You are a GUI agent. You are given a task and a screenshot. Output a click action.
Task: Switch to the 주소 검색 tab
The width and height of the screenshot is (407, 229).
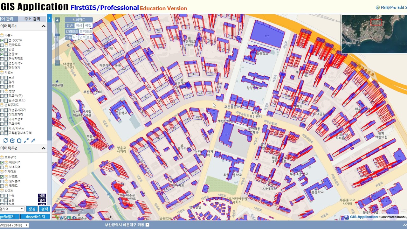pyautogui.click(x=32, y=19)
